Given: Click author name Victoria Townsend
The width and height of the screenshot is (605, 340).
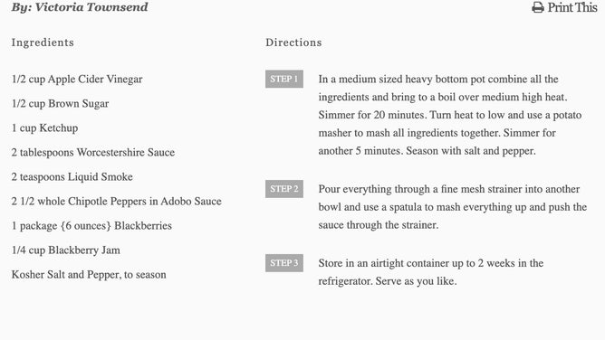Looking at the screenshot, I should 91,7.
